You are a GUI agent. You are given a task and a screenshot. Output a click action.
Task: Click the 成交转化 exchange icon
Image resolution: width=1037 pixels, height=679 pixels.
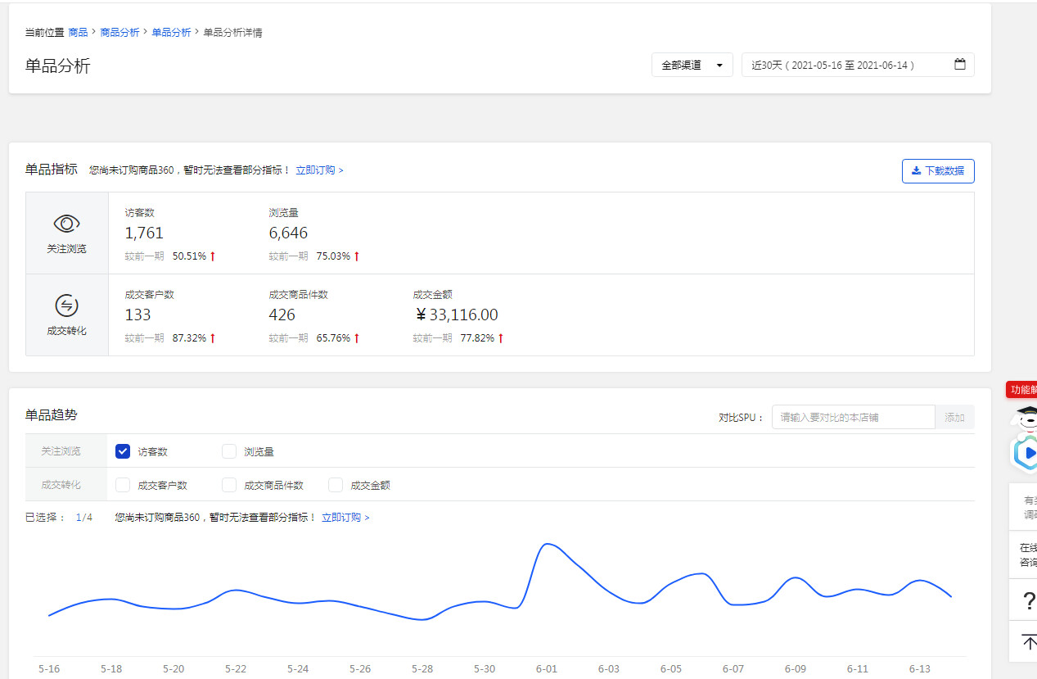pyautogui.click(x=66, y=306)
